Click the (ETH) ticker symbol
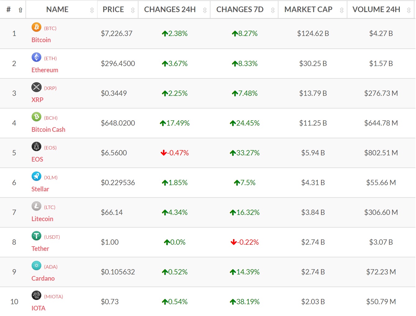416x316 pixels. pyautogui.click(x=50, y=58)
